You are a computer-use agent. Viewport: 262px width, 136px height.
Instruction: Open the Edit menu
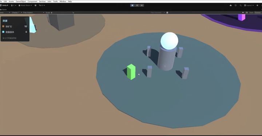tap(5, 1)
